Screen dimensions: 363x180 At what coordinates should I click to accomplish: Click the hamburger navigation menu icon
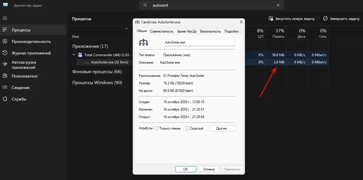click(5, 18)
